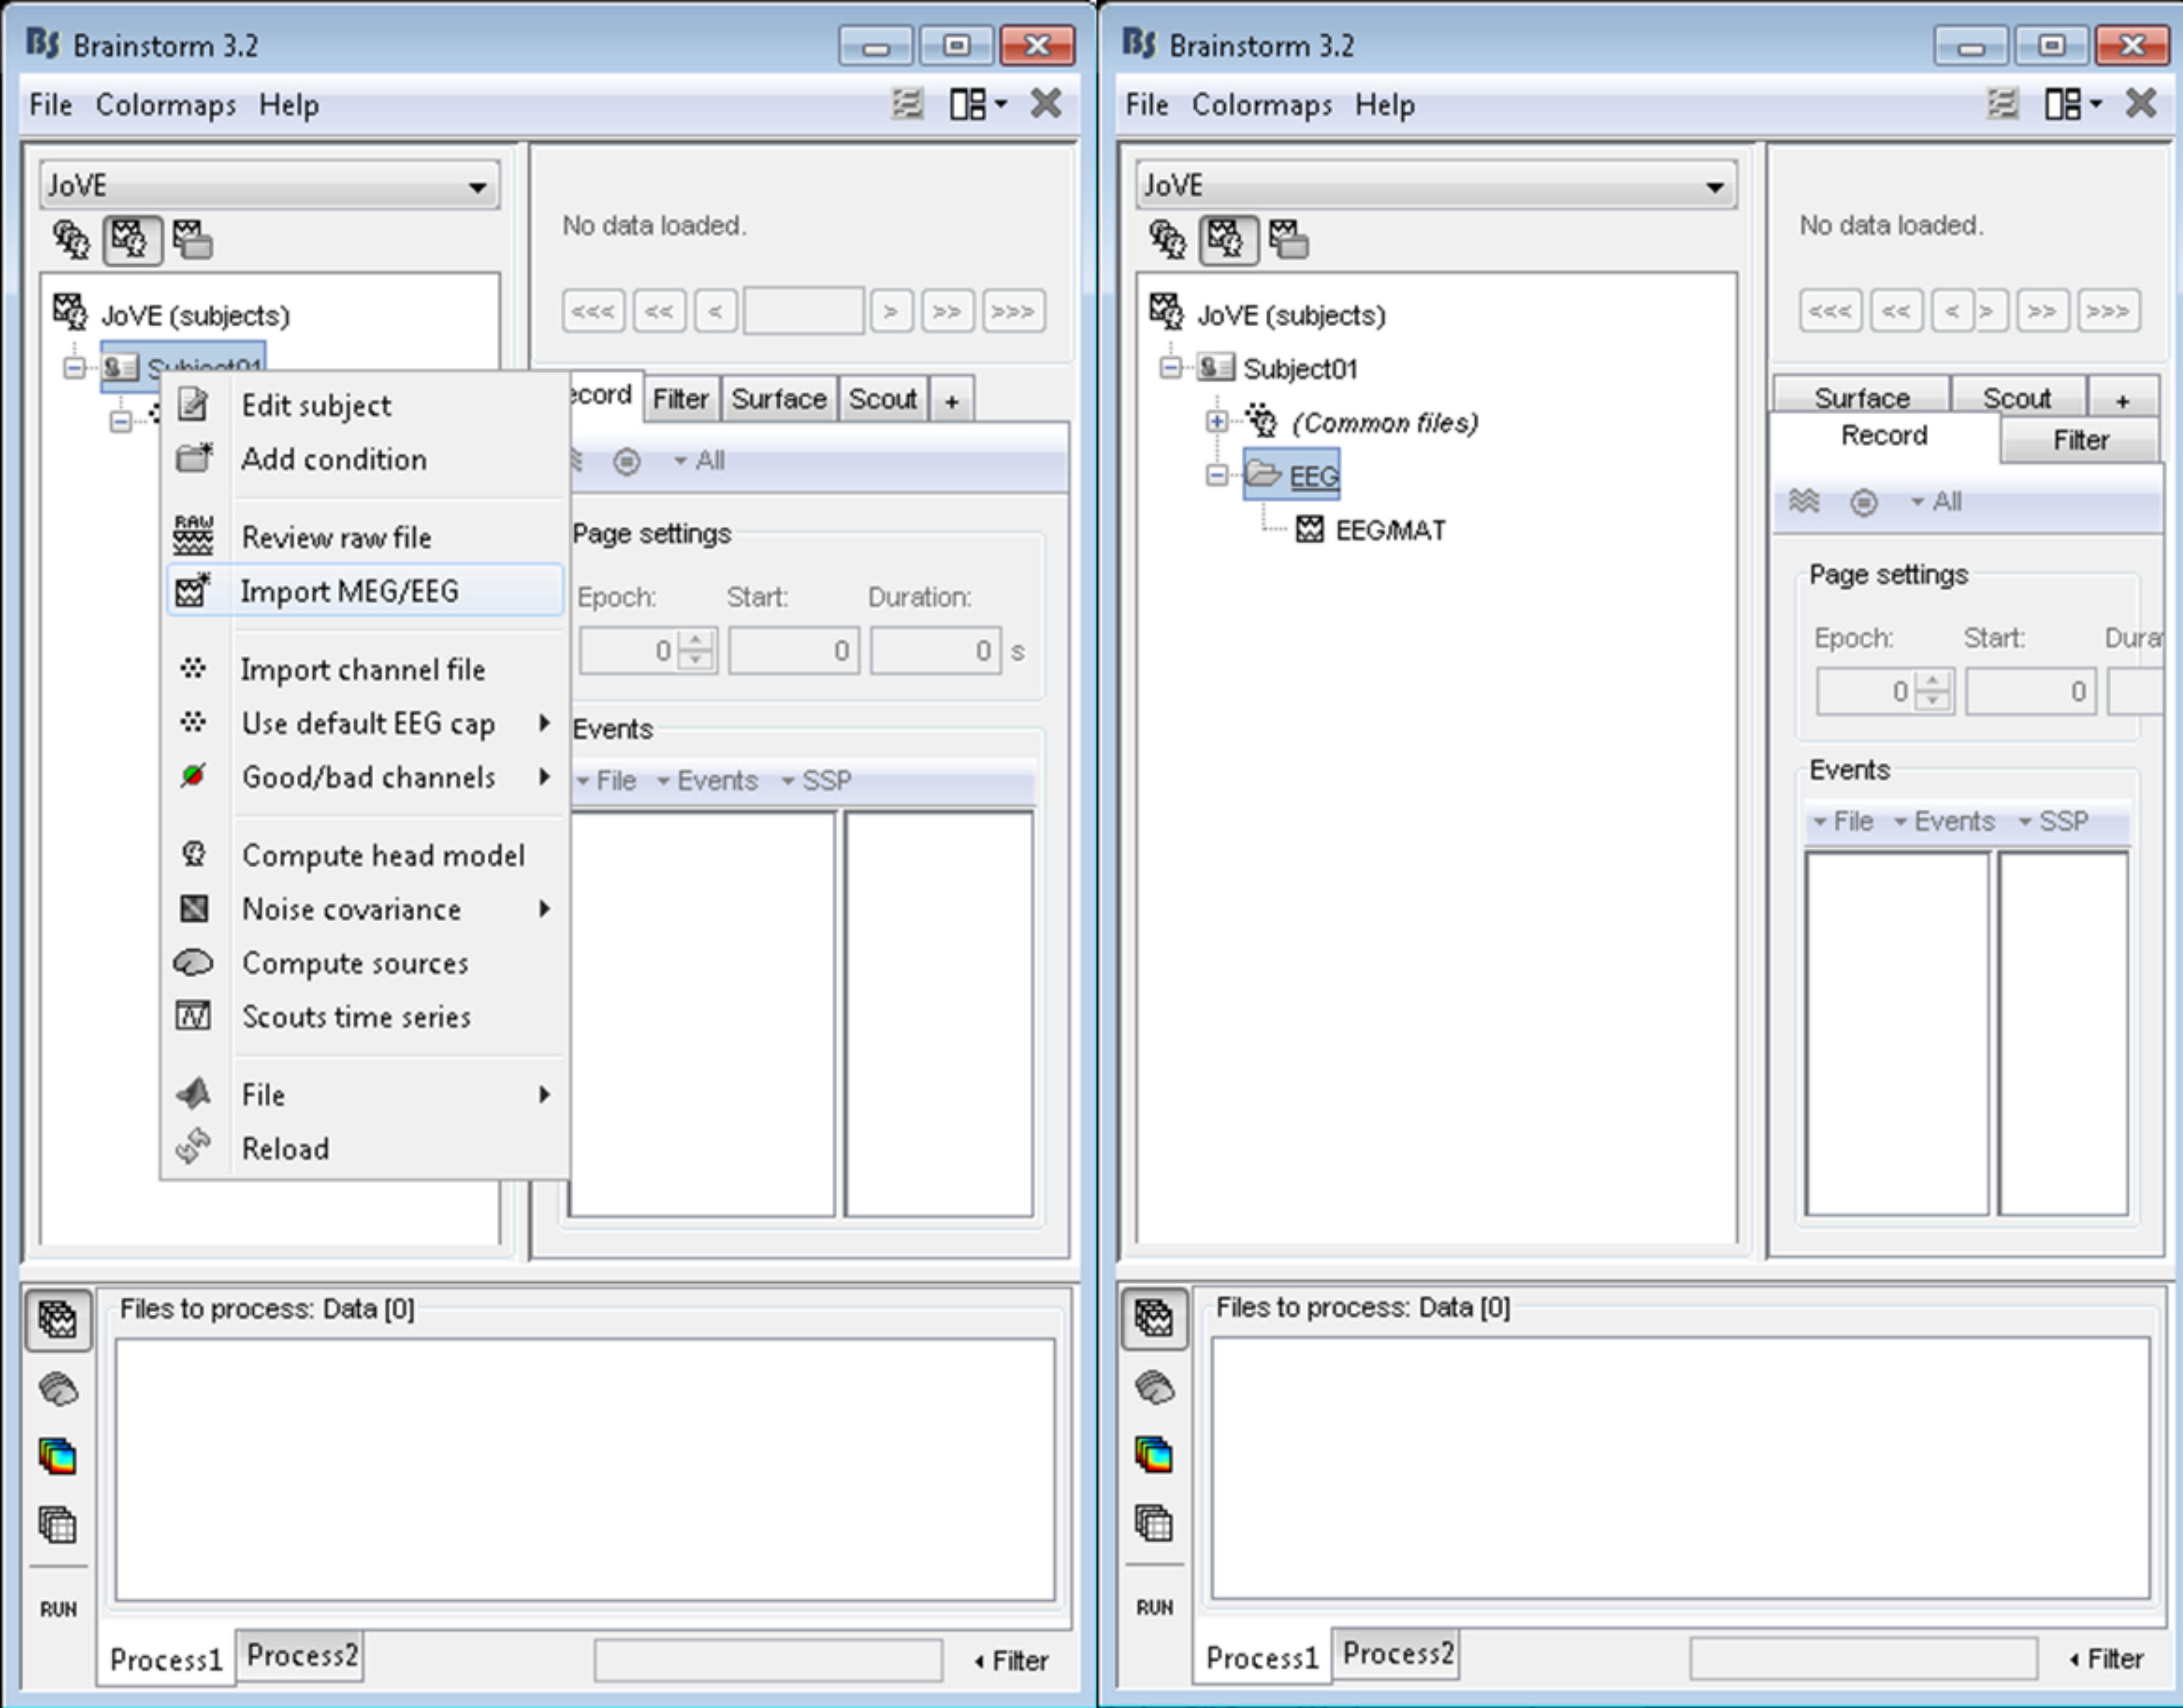Select the sources process icon in left window sidebar

[58, 1389]
